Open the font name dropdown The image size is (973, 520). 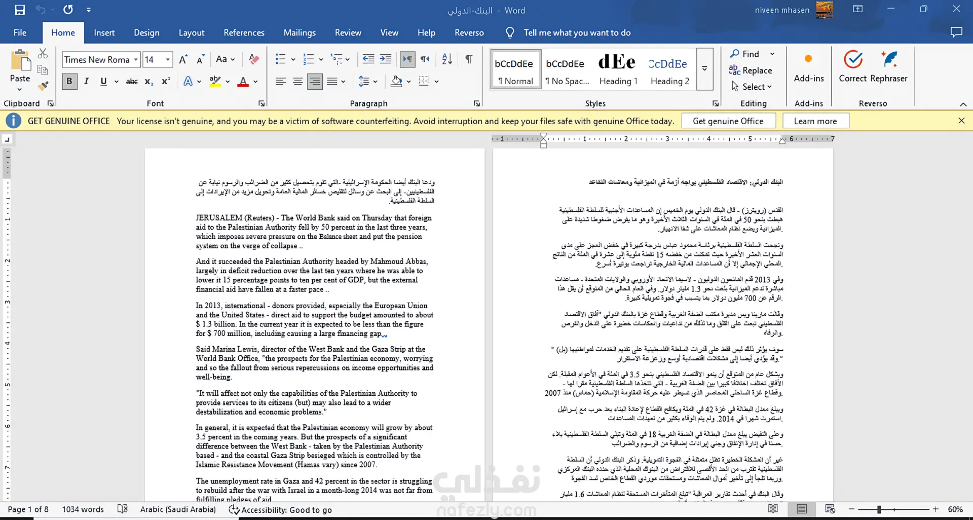tap(136, 60)
